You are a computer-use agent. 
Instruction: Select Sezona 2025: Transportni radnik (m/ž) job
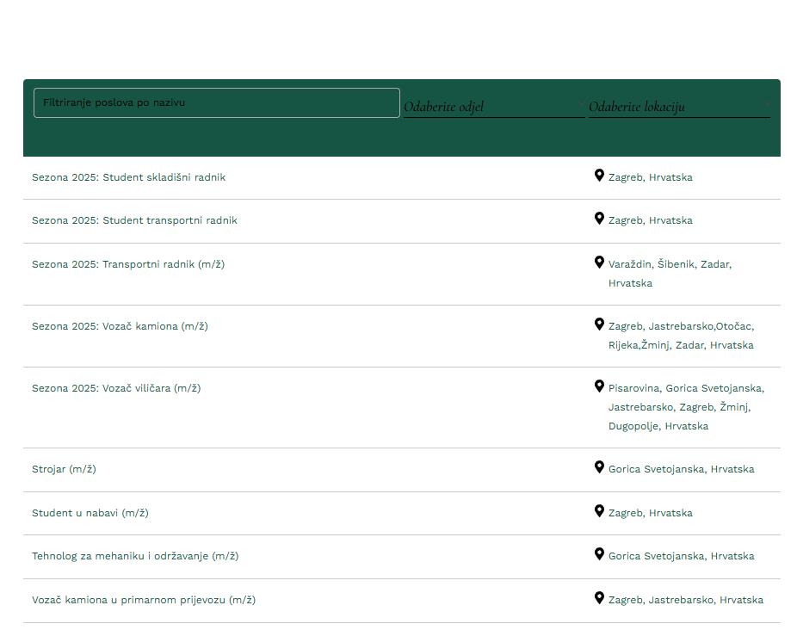[x=128, y=264]
